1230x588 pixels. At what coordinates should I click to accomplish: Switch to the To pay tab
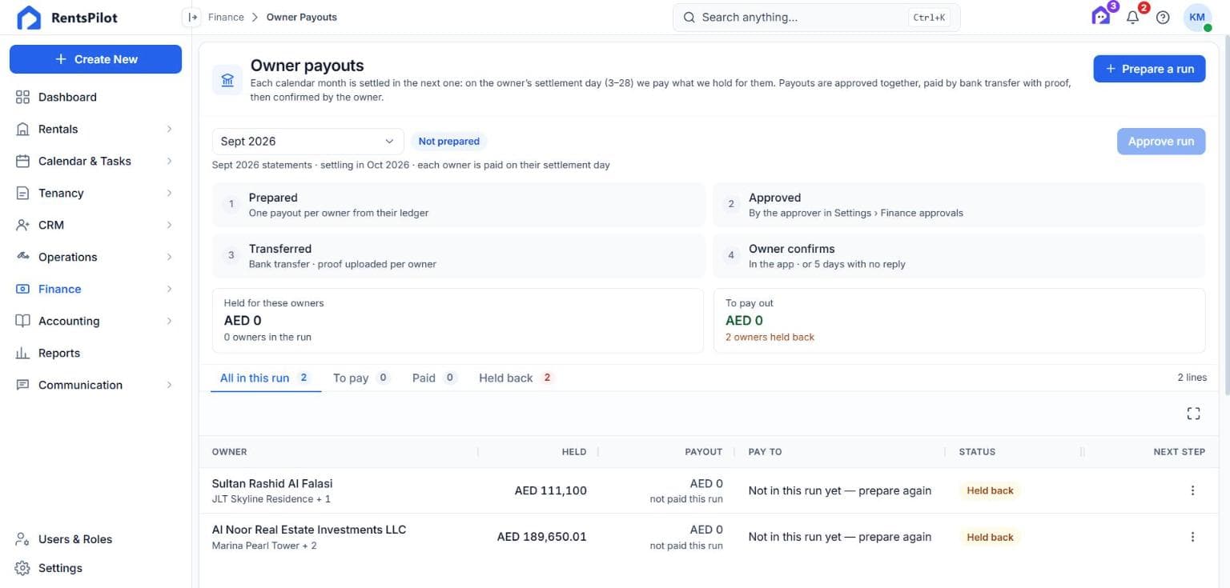point(361,378)
